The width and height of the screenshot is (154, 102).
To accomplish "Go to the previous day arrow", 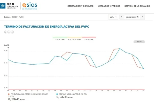I will (122, 17).
